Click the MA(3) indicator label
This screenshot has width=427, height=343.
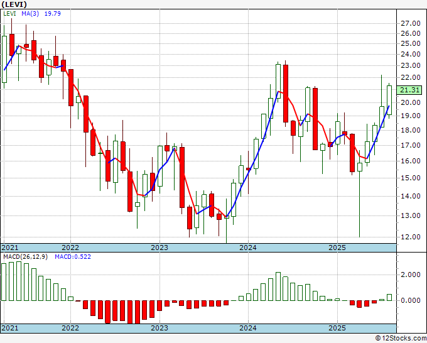click(x=30, y=14)
